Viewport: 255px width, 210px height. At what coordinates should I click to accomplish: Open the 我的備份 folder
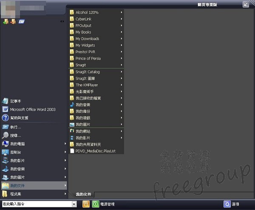tap(96, 111)
